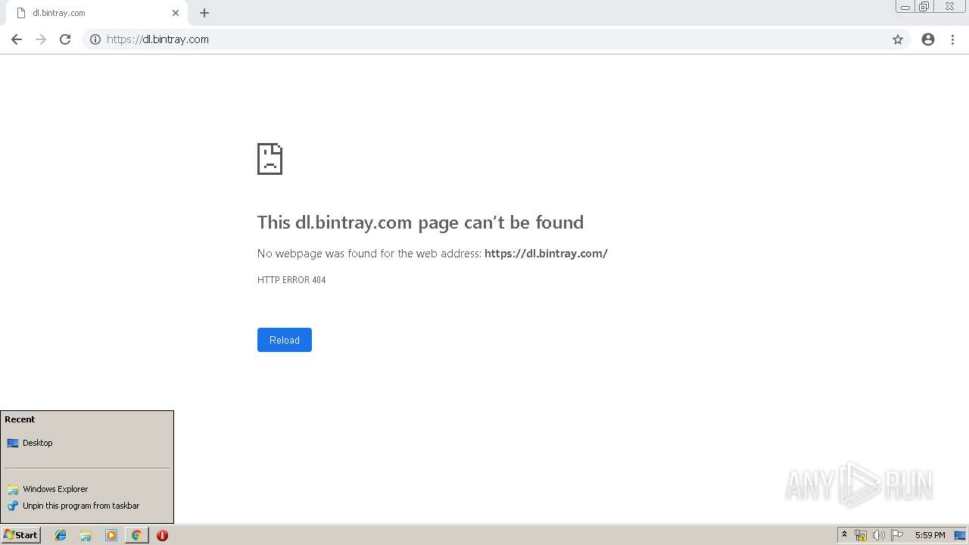Launch Internet Explorer from the taskbar
Image resolution: width=969 pixels, height=545 pixels.
61,535
